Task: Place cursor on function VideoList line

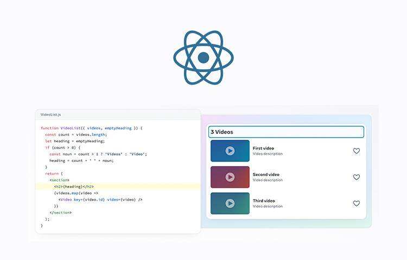Action: click(91, 128)
